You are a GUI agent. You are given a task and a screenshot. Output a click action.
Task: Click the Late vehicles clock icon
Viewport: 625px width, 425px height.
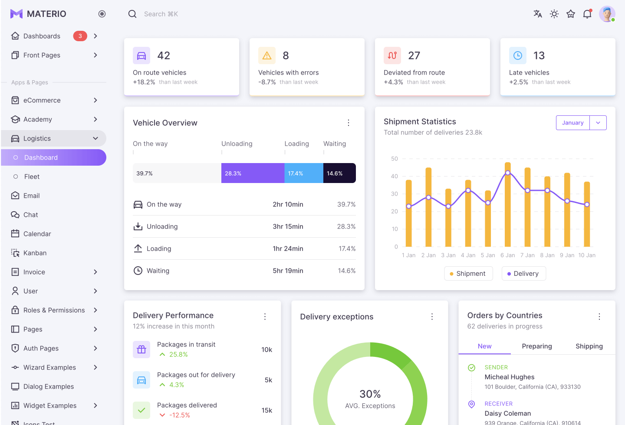pos(518,56)
